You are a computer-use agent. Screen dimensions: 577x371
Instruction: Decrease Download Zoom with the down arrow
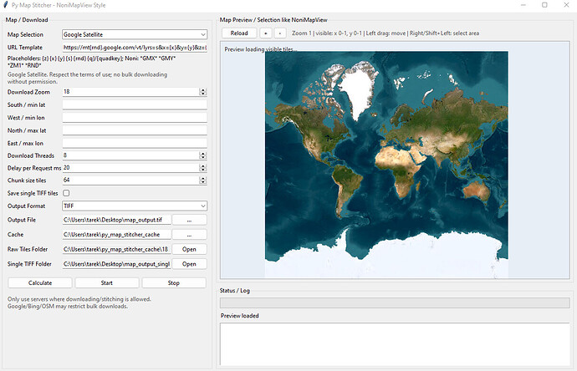pyautogui.click(x=202, y=94)
